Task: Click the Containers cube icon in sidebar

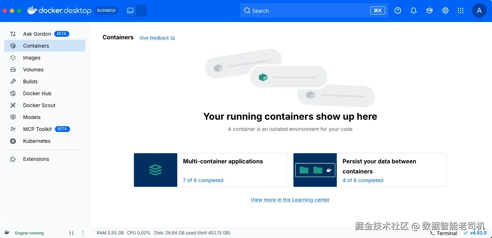Action: click(x=13, y=46)
